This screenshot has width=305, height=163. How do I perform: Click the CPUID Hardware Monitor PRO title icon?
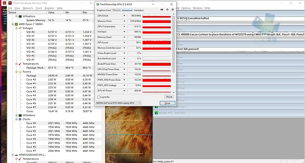[10, 3]
